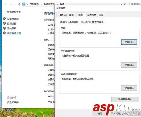The width and height of the screenshot is (141, 117).
Task: Click 系统启动、系统故障和调试信息 text
Action: point(78,79)
